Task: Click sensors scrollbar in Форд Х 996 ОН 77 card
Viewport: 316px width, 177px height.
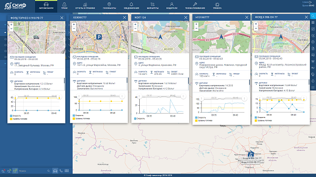Action: pyautogui.click(x=309, y=82)
